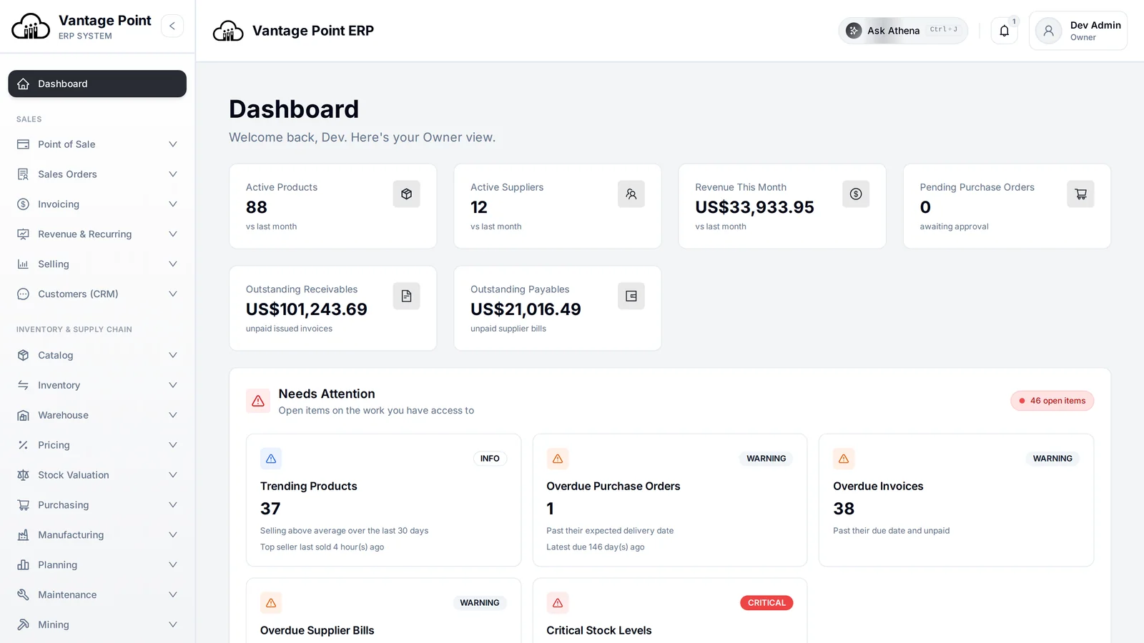Open the Ask Athena assistant

[x=903, y=31]
